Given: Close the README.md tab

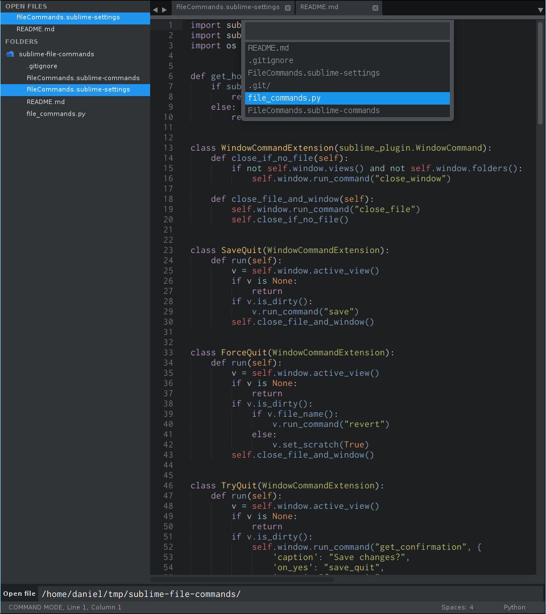Looking at the screenshot, I should click(375, 8).
